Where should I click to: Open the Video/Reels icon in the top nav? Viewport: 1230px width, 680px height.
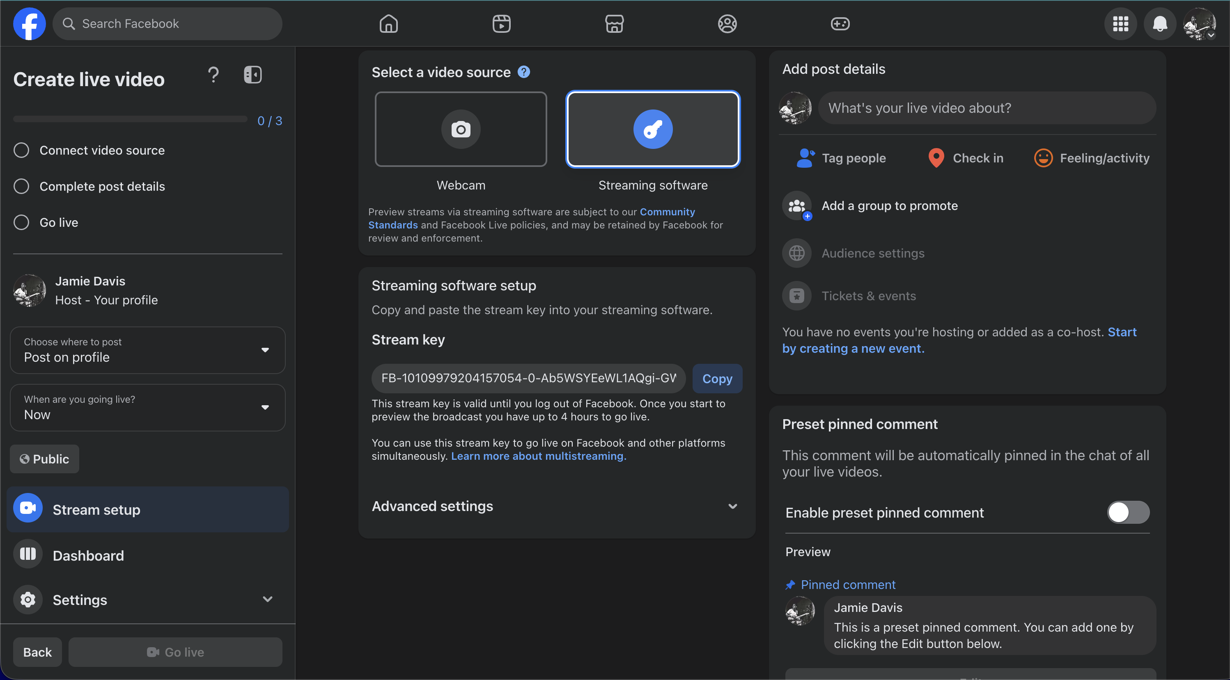pyautogui.click(x=501, y=23)
